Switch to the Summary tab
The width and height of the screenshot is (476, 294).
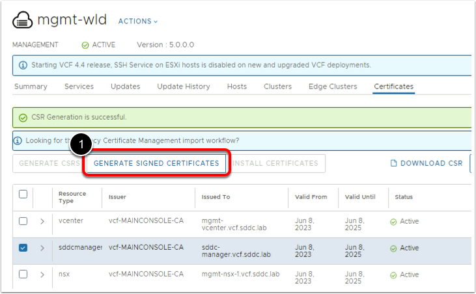[x=31, y=87]
